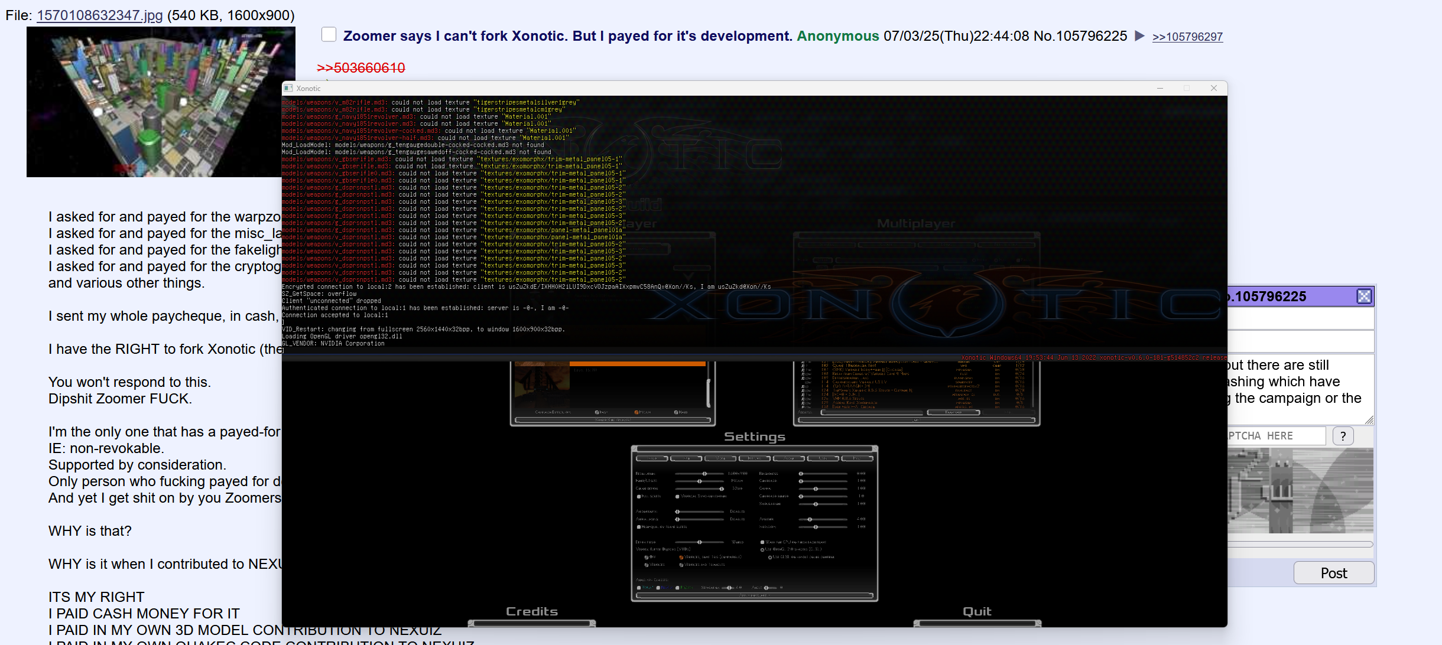Switch to the Video settings tab
Image resolution: width=1442 pixels, height=645 pixels.
[x=720, y=458]
